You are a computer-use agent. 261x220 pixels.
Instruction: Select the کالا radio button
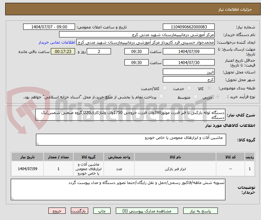click(x=209, y=88)
